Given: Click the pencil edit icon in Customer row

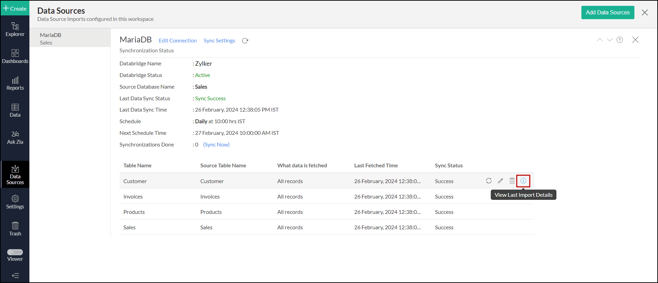Looking at the screenshot, I should tap(500, 181).
